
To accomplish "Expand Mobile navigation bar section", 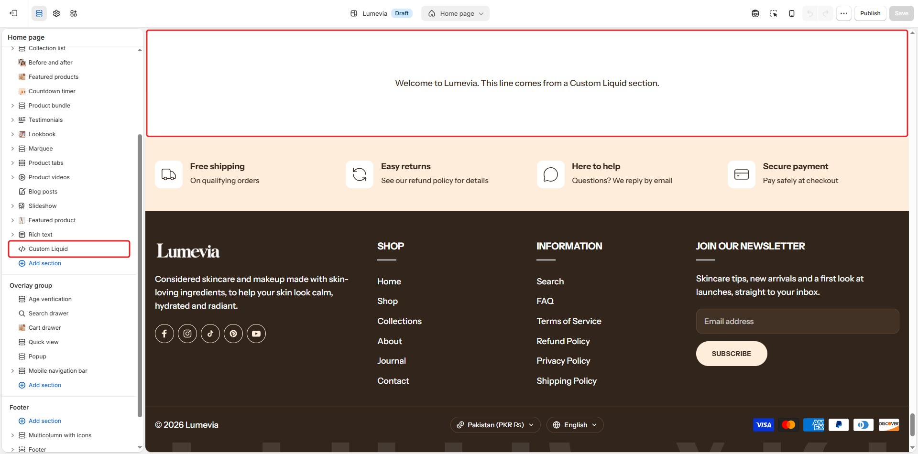I will 12,371.
